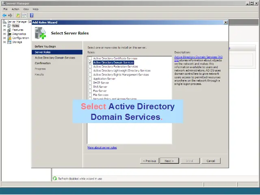Maximize the Server Manager window
This screenshot has height=195, width=260.
click(x=252, y=3)
